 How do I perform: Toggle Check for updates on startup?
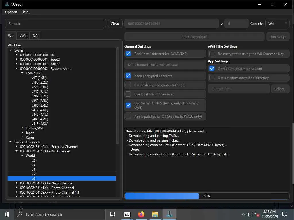pos(212,69)
